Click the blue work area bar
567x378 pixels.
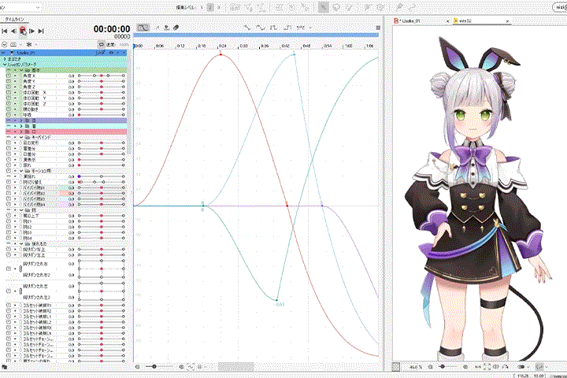[256, 35]
